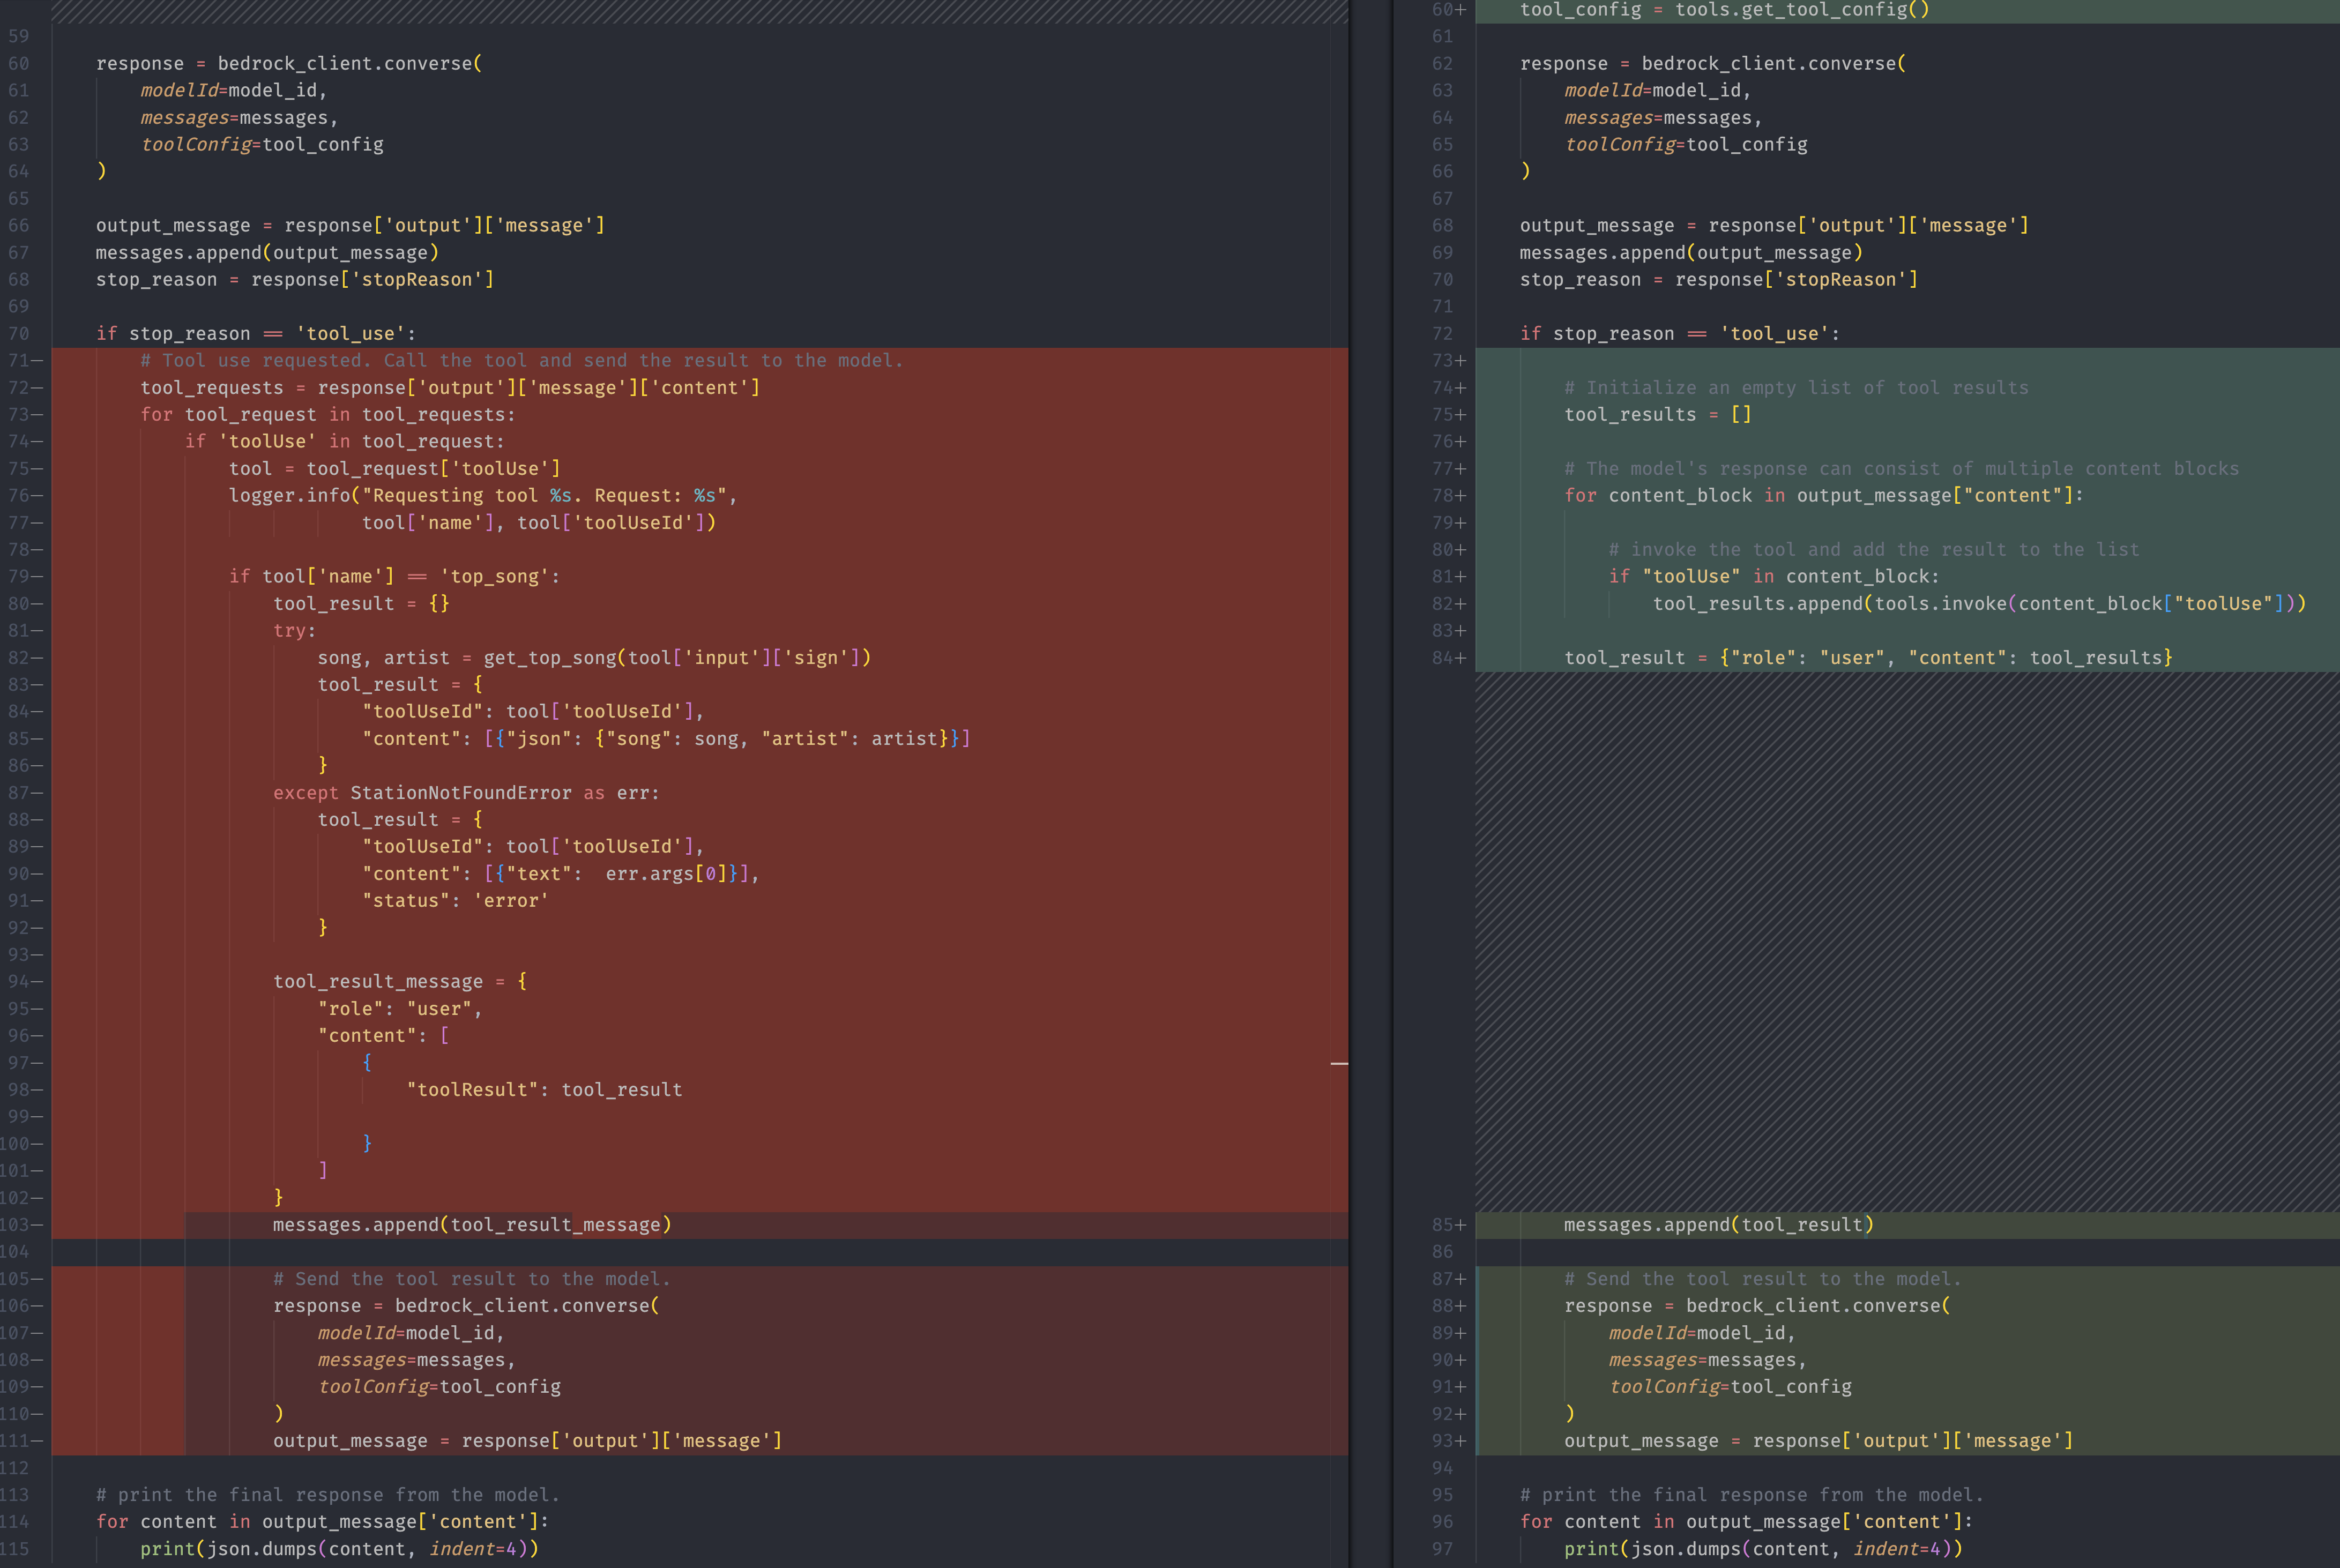Click "tool_result = {"role": "user", ...}" added line
This screenshot has height=1568, width=2340.
pos(1869,658)
